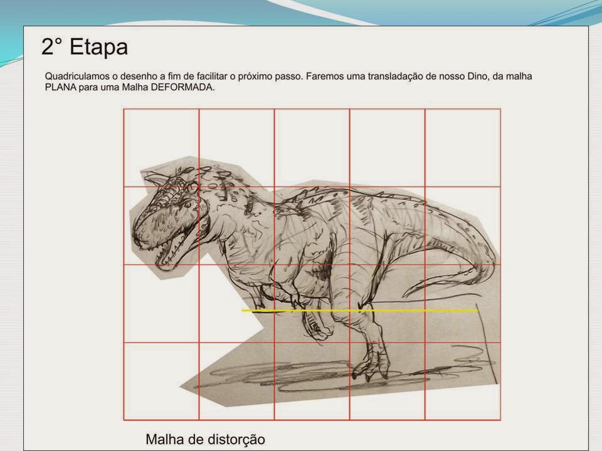The height and width of the screenshot is (451, 602).
Task: Click the 'Malha de distorção' caption
Action: click(206, 439)
